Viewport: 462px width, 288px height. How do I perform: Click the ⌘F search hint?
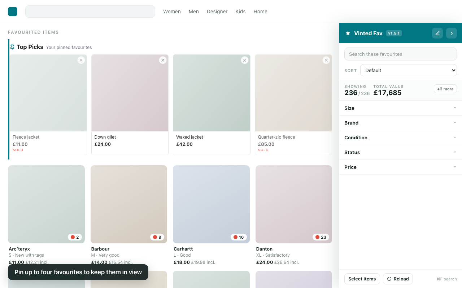coord(446,279)
